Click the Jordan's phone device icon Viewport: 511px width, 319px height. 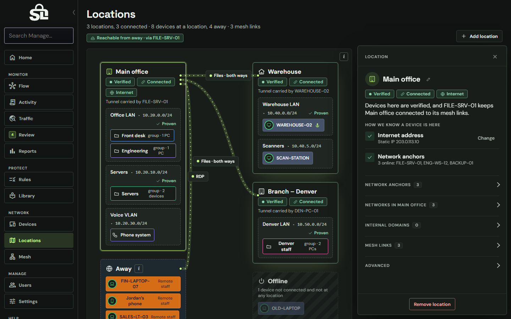[x=112, y=301]
